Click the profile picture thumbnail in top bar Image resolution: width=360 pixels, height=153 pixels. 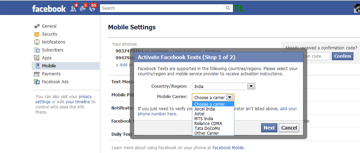(357, 8)
